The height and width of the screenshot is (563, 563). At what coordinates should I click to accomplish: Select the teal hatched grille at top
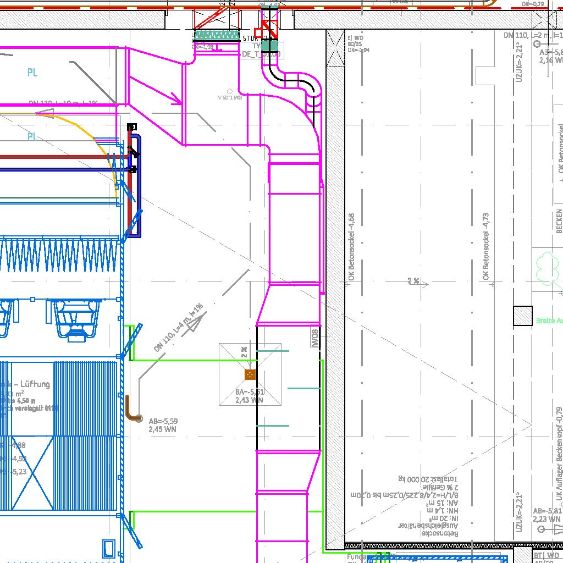click(218, 35)
